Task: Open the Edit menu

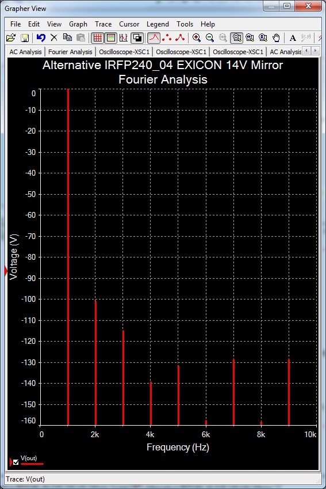Action: (34, 24)
